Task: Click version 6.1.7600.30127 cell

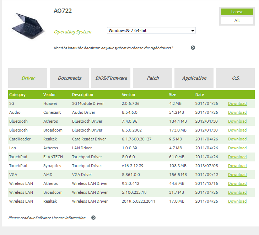Action: click(x=136, y=139)
